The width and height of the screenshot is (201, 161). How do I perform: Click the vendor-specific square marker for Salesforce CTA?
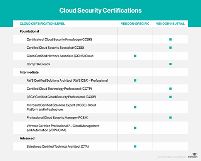click(x=135, y=146)
